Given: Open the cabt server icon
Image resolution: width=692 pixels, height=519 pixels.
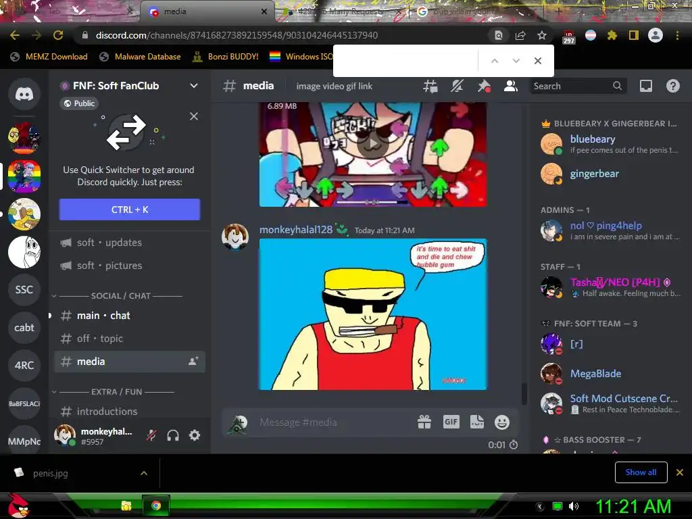Looking at the screenshot, I should click(x=24, y=328).
